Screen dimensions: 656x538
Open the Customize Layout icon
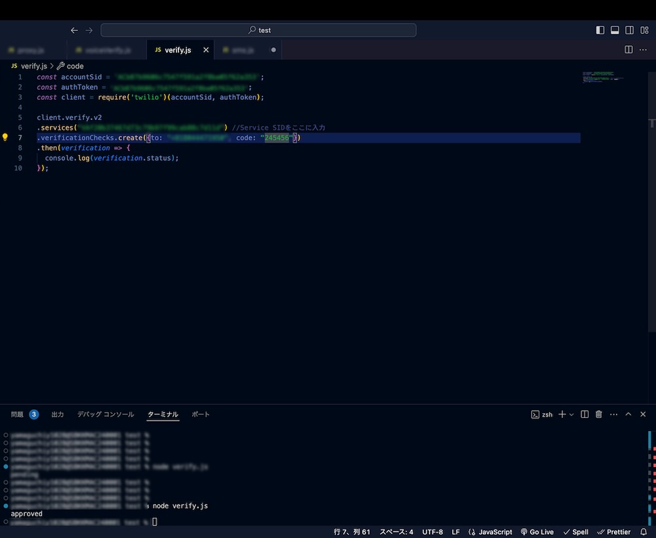(x=644, y=30)
